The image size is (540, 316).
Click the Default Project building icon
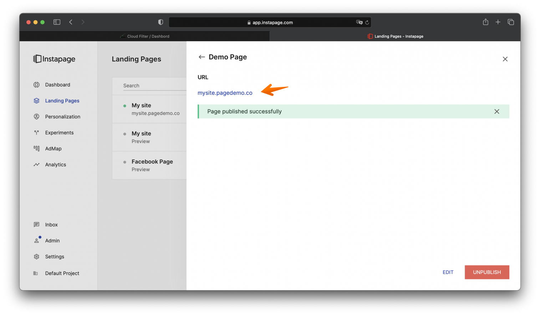36,273
